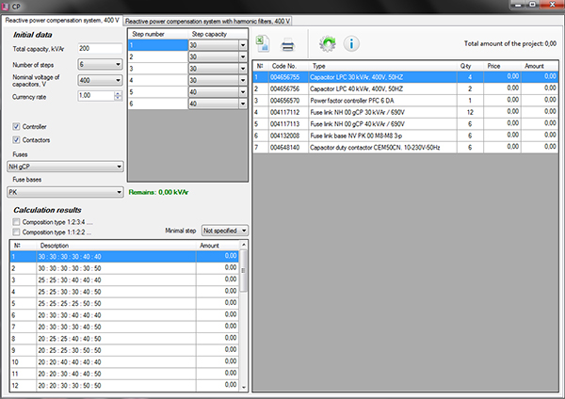Enable Composition type 1:1:2:2 checkbox
The height and width of the screenshot is (399, 565).
click(16, 231)
